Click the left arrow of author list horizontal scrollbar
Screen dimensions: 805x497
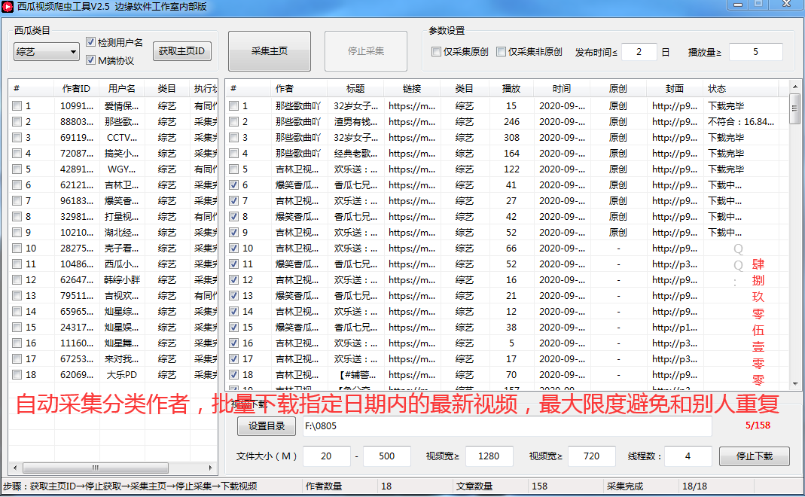point(15,468)
